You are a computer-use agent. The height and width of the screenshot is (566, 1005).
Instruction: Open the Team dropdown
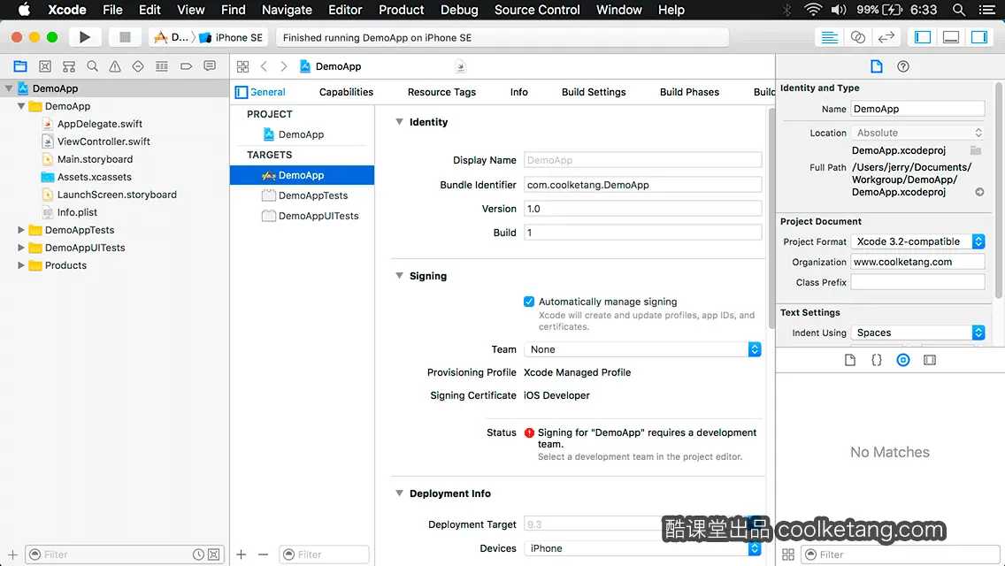tap(642, 349)
